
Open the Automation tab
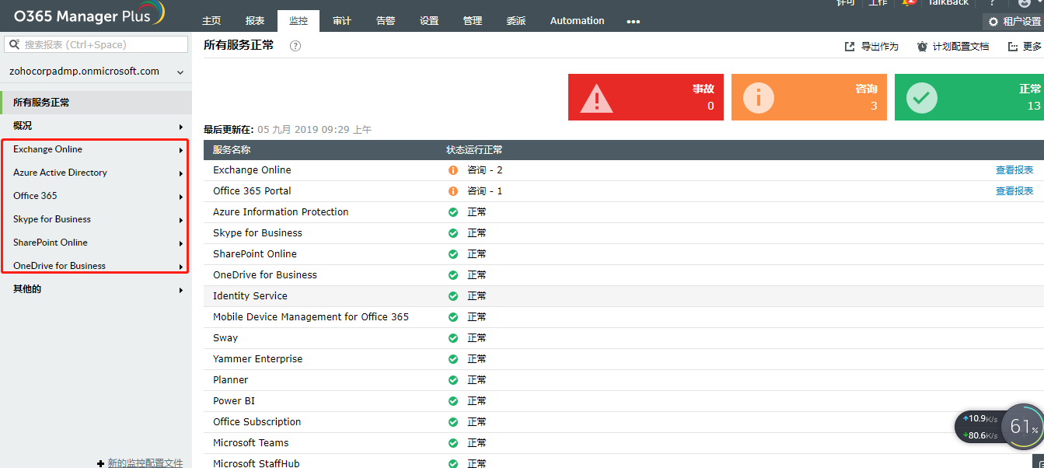coord(577,21)
